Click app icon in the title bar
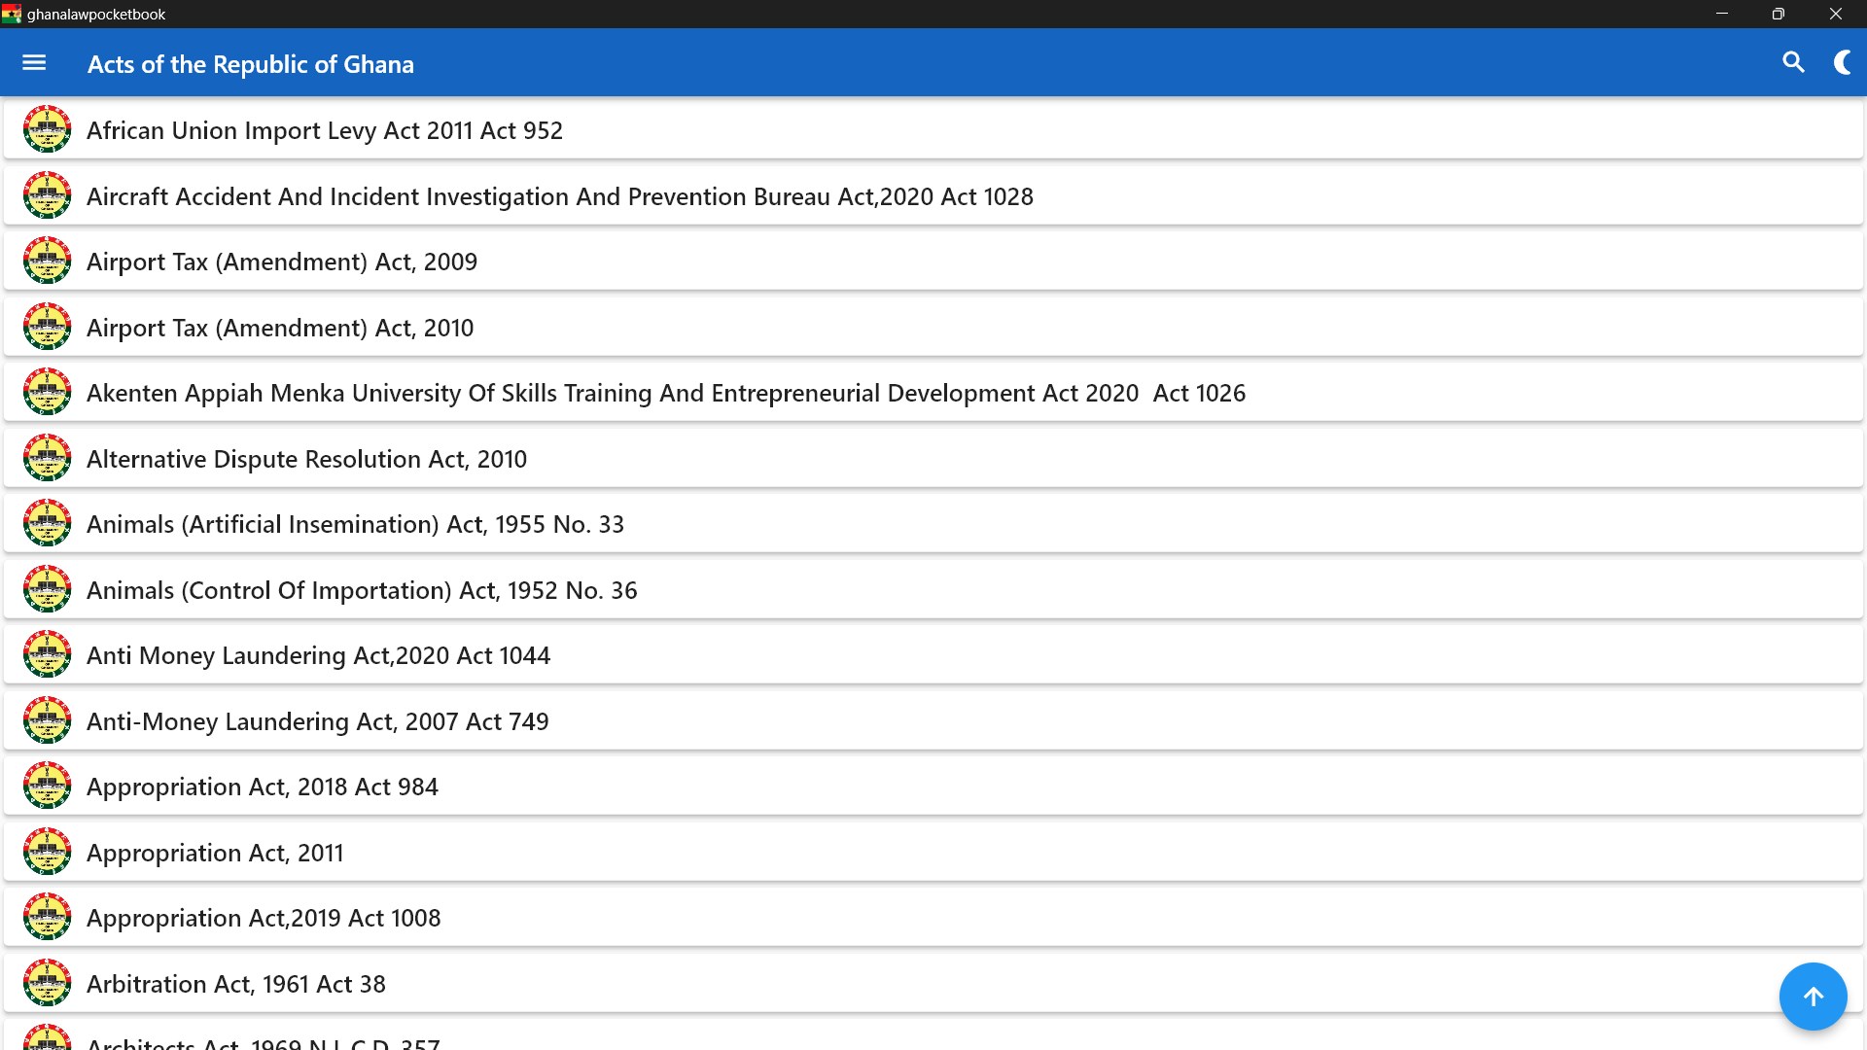The width and height of the screenshot is (1867, 1050). pos(12,14)
